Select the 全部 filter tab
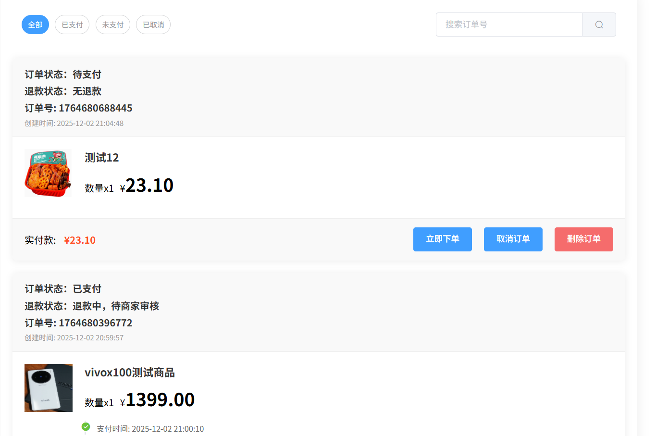The image size is (656, 436). point(35,25)
